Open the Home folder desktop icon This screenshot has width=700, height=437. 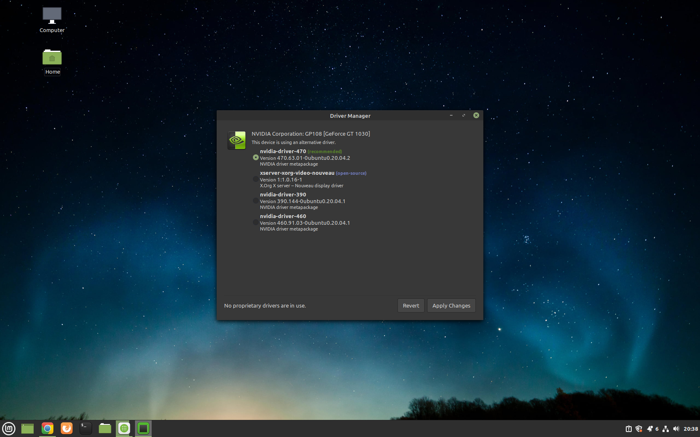[52, 62]
